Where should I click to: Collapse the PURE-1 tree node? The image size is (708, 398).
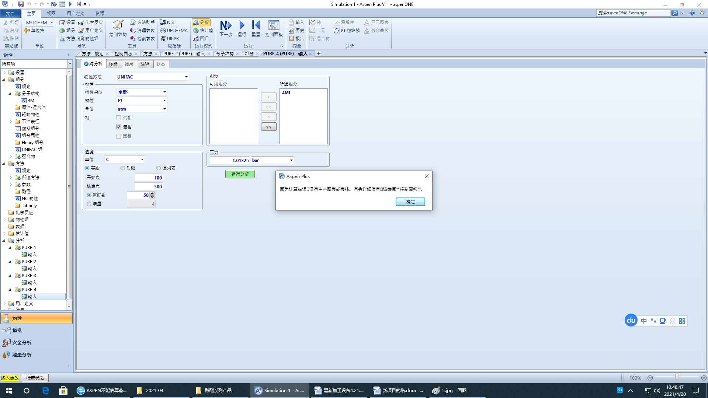(10, 248)
